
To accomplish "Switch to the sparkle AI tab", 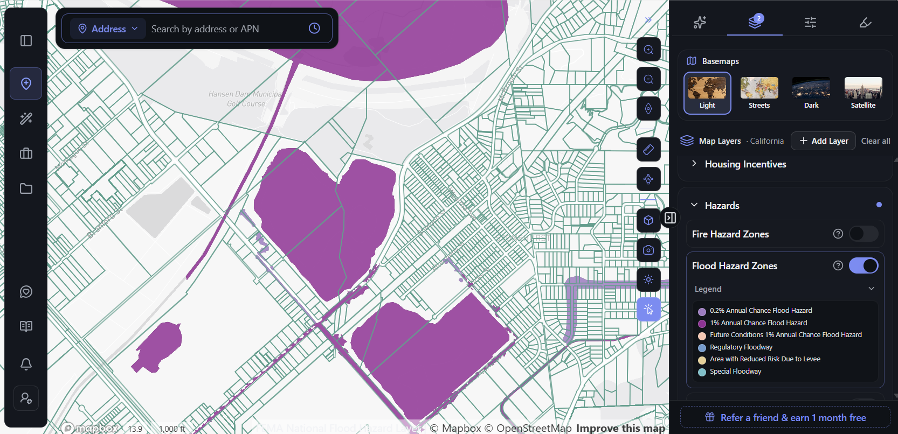I will (700, 22).
